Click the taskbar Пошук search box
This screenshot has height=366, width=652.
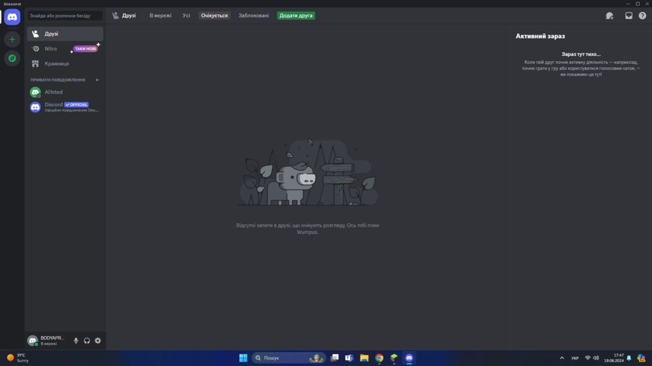(289, 358)
